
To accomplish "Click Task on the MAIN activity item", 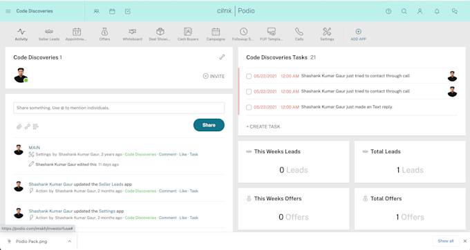I will click(x=194, y=155).
